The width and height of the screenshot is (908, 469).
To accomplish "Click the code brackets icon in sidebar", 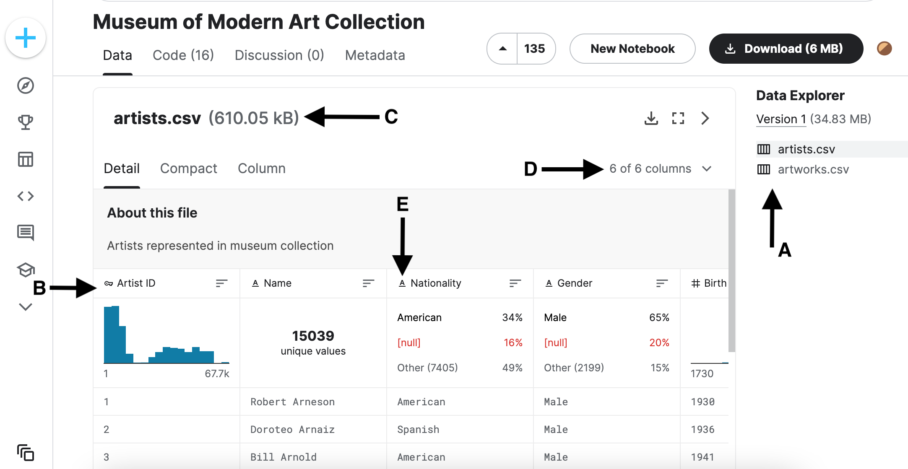I will pyautogui.click(x=25, y=197).
